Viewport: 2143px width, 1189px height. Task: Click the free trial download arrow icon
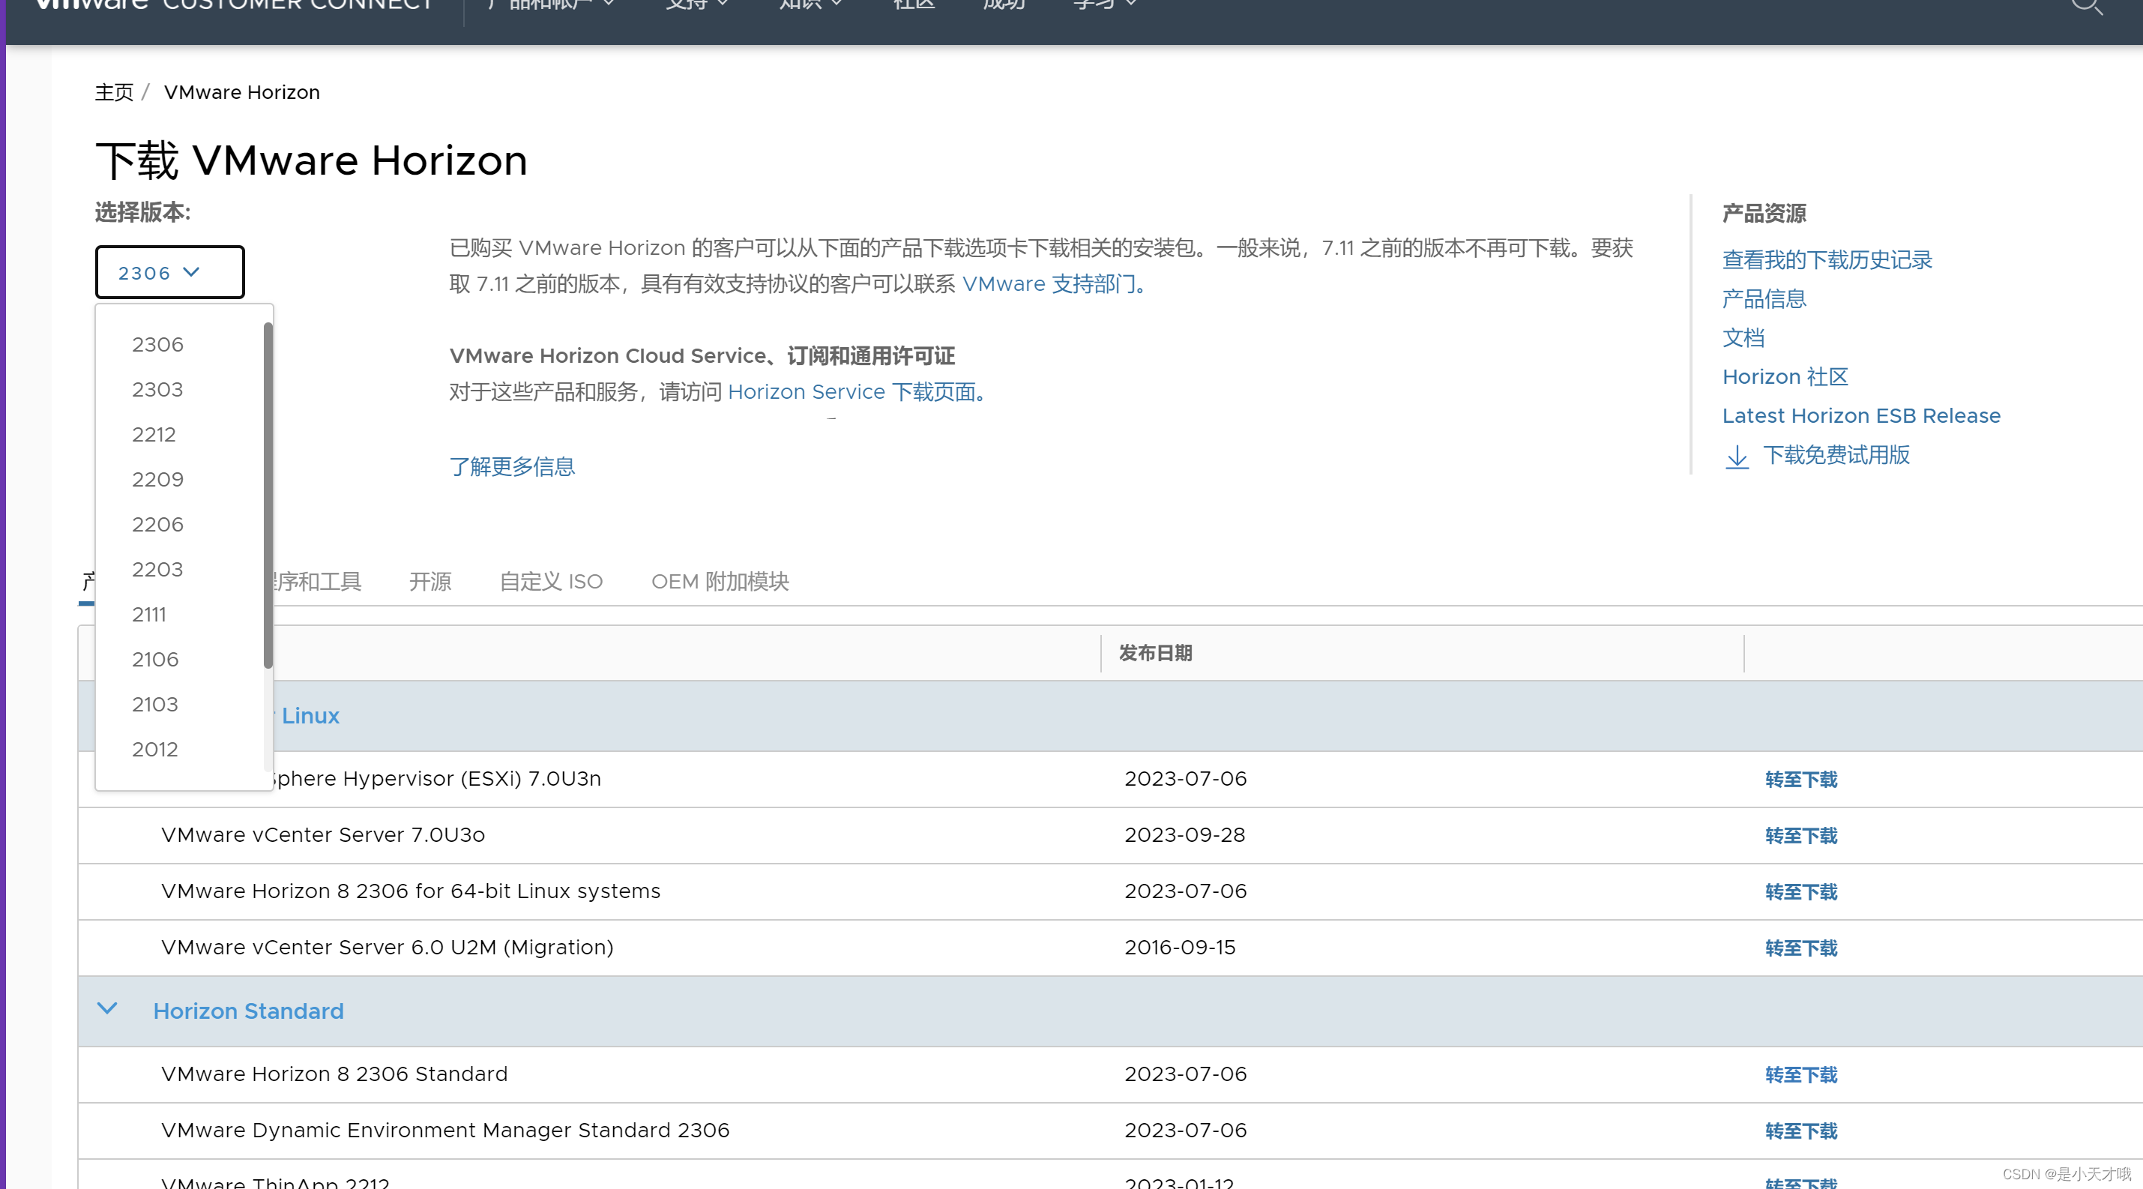(1736, 457)
